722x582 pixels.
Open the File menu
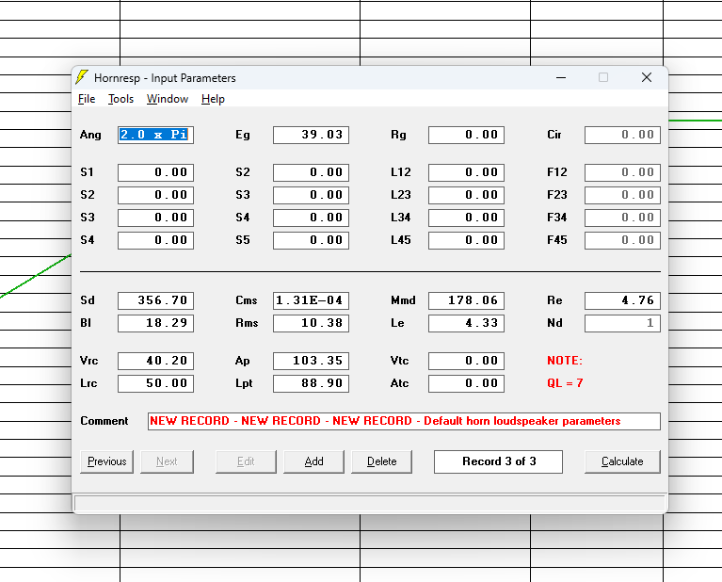pos(87,99)
